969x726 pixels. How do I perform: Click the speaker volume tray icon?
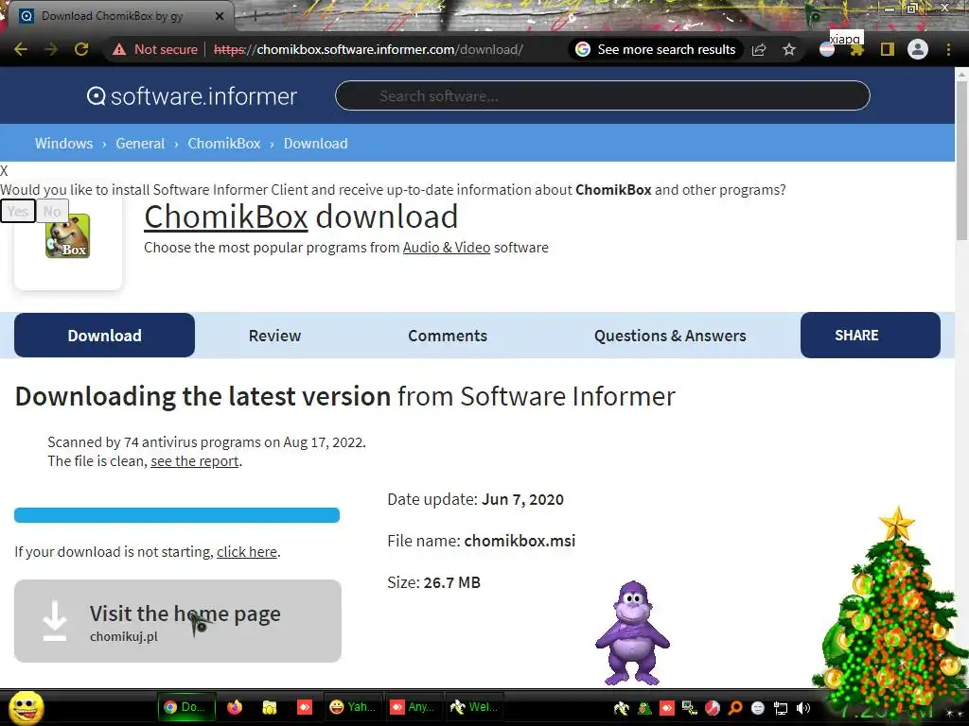click(803, 708)
